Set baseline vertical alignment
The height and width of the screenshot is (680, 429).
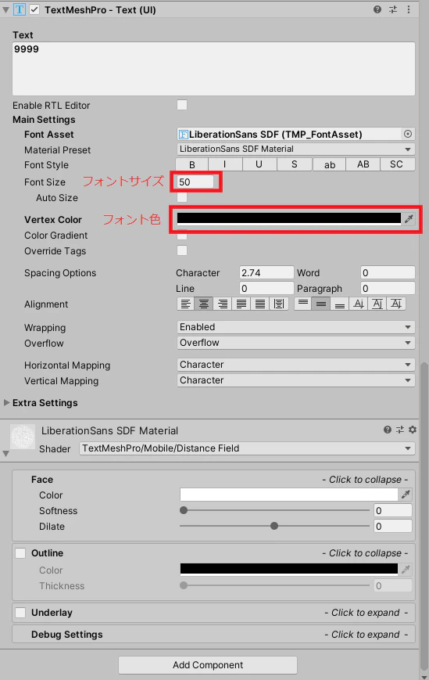click(x=359, y=304)
